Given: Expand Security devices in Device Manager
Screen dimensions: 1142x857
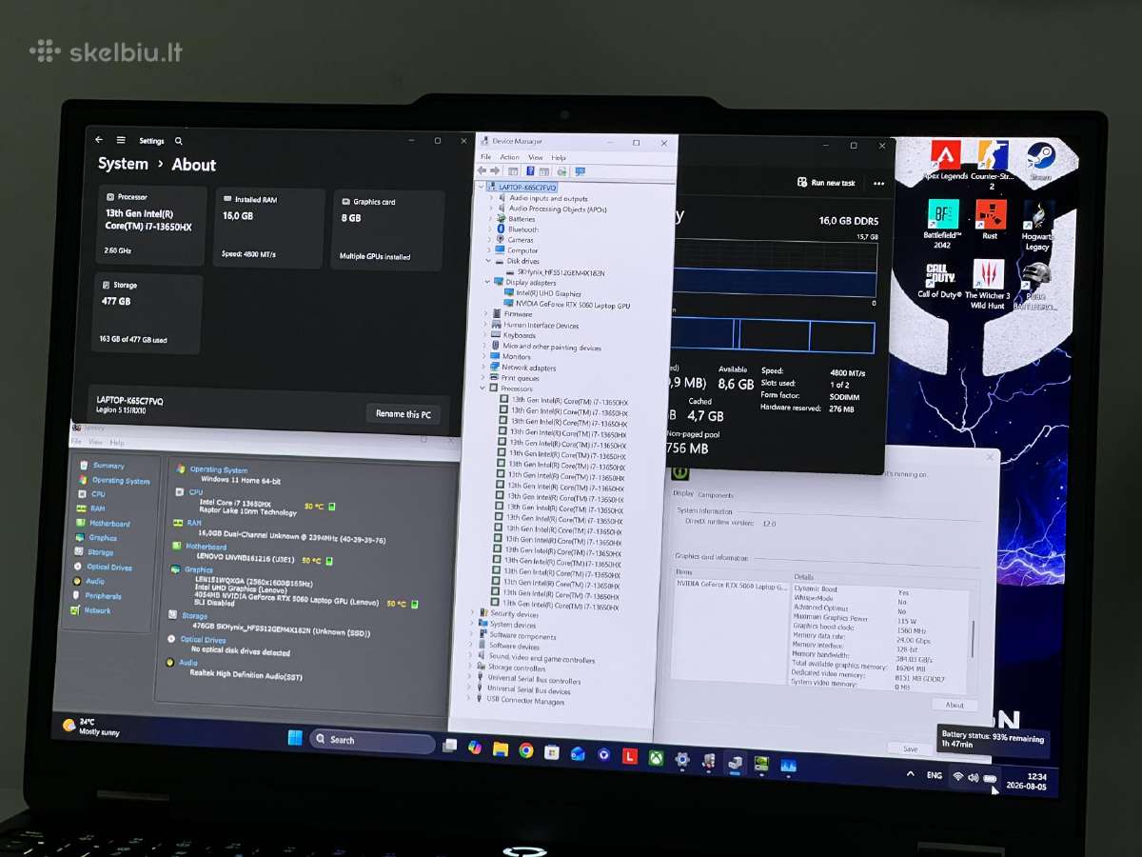Looking at the screenshot, I should pyautogui.click(x=471, y=614).
